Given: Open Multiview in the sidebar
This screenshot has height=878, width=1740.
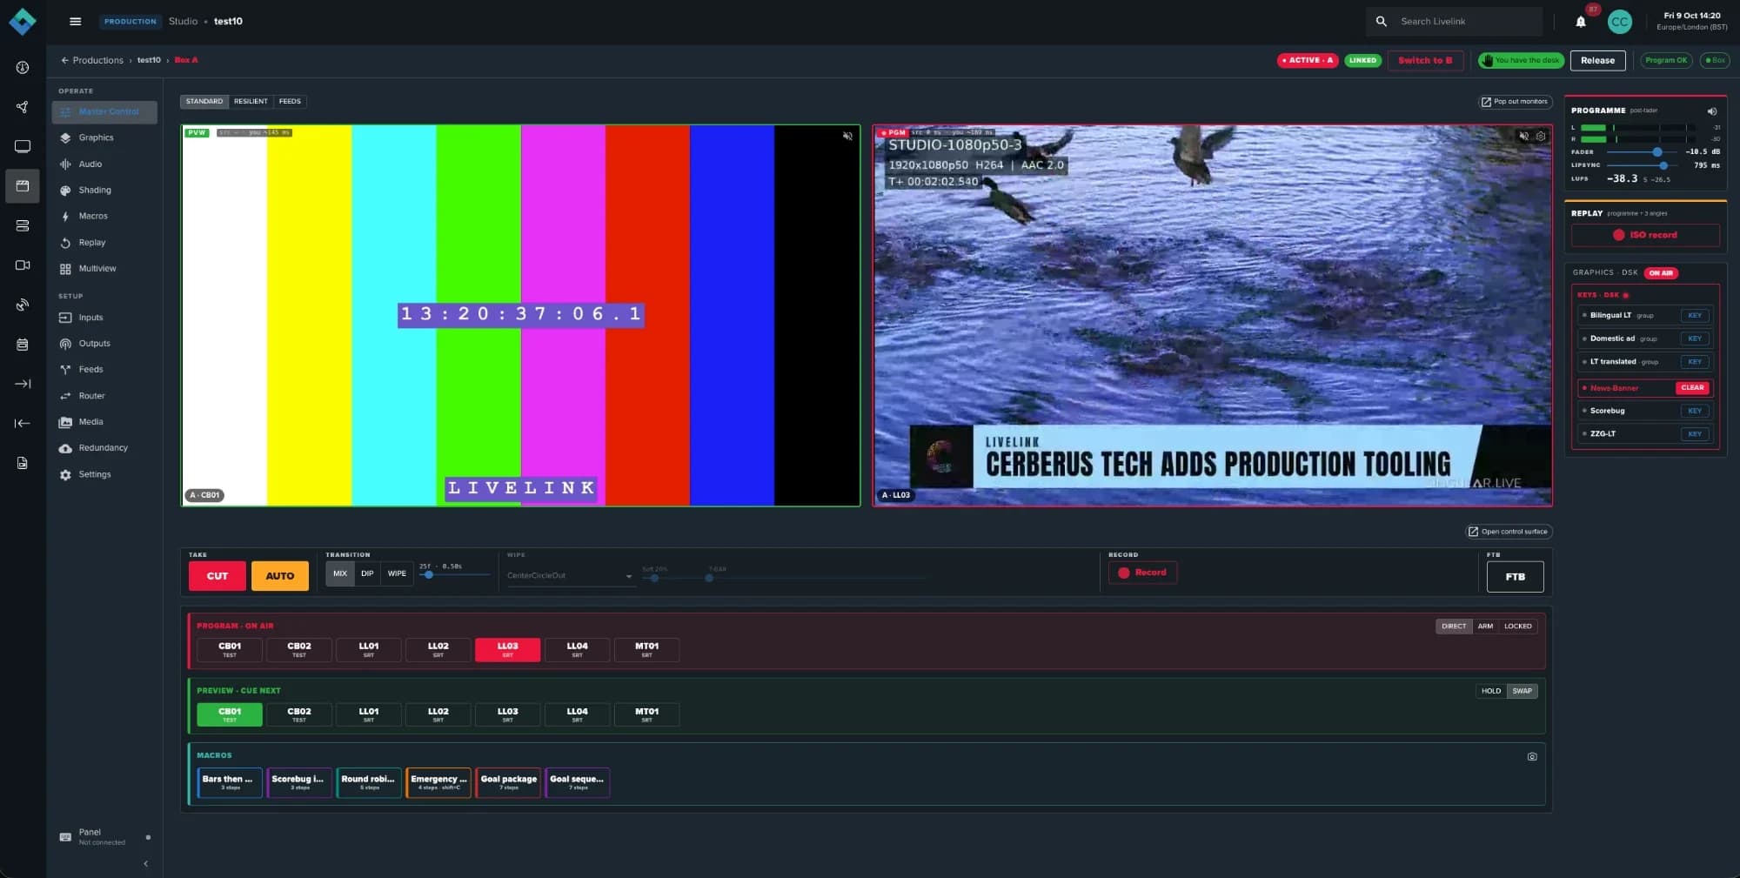Looking at the screenshot, I should coord(104,269).
